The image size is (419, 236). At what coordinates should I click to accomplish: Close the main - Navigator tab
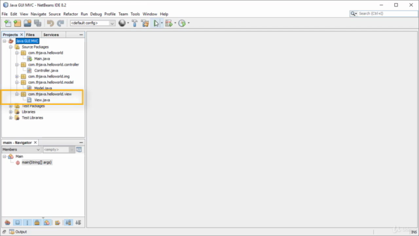35,143
